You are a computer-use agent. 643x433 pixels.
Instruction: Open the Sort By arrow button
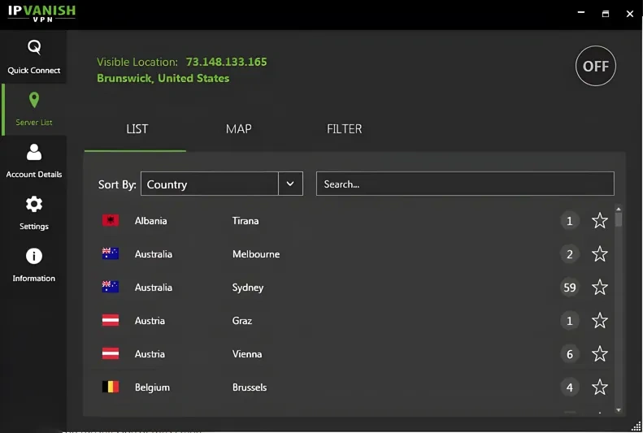click(x=290, y=184)
